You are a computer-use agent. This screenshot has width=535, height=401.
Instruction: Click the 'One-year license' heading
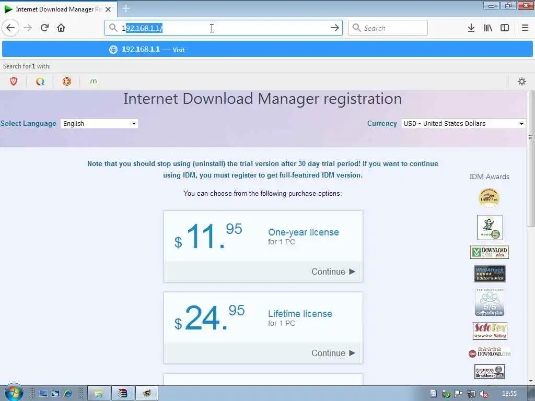304,232
